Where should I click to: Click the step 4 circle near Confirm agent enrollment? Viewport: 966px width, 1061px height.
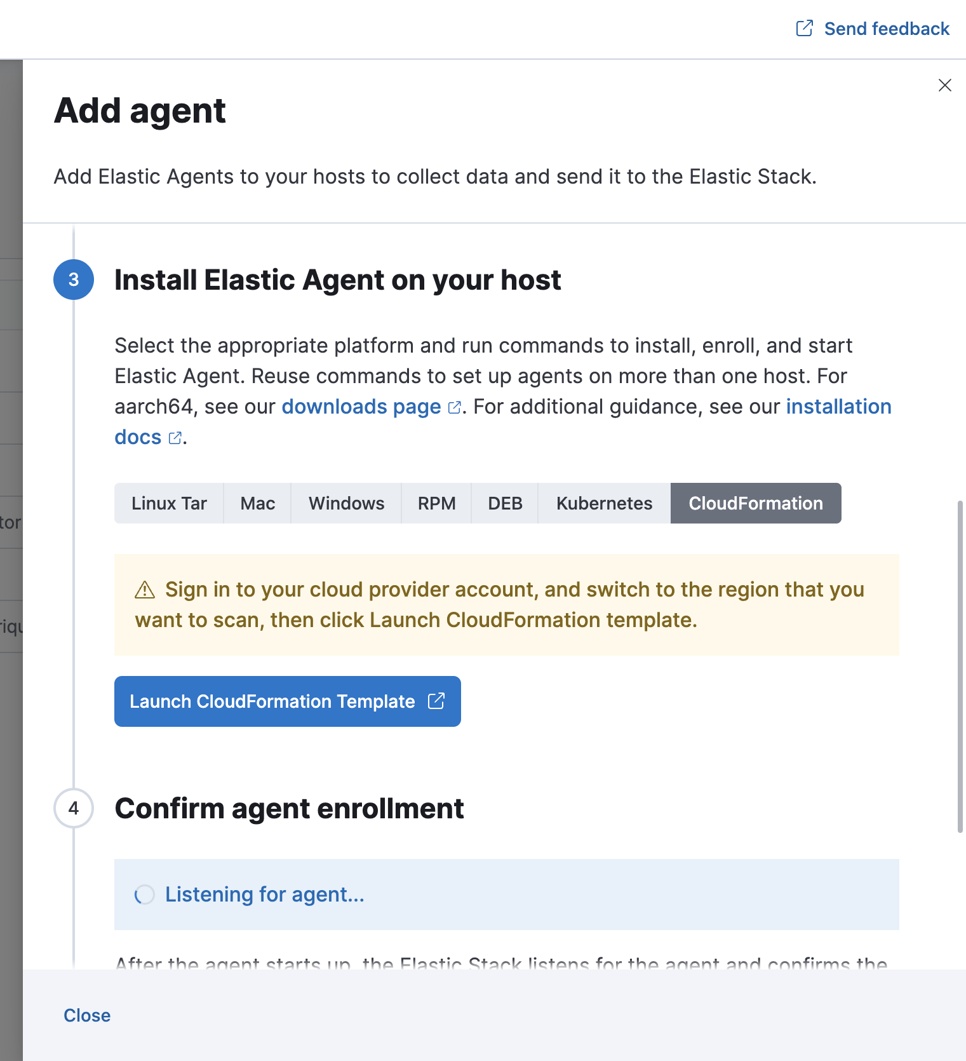pyautogui.click(x=74, y=808)
